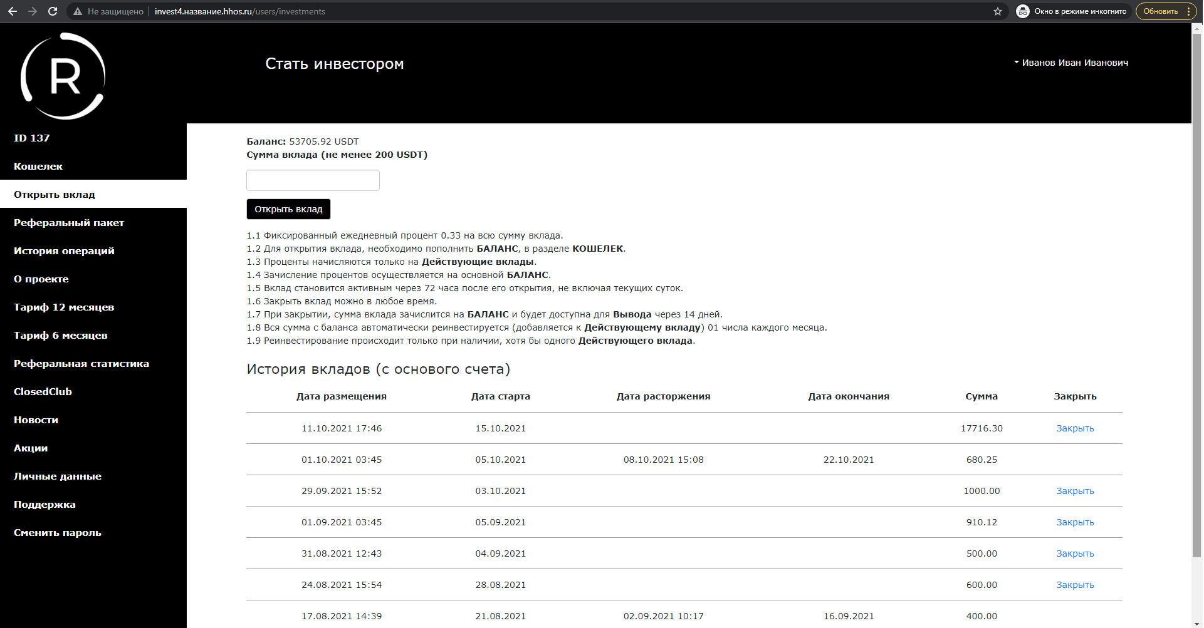Click the Дата окончания column header
This screenshot has width=1204, height=628.
[x=849, y=396]
